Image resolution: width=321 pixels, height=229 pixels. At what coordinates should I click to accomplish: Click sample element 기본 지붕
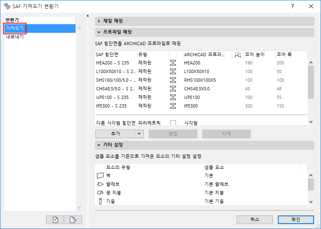214,192
